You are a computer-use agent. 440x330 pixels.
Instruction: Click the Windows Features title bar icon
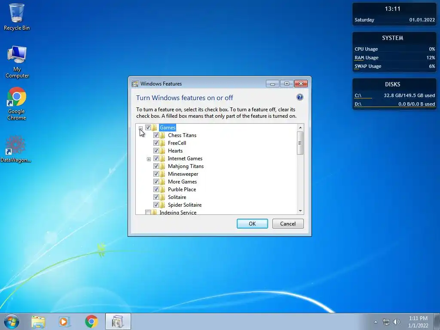coord(135,84)
